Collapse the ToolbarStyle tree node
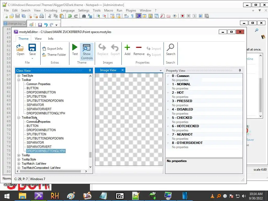Viewport: 268px width, 201px height. [x=19, y=118]
